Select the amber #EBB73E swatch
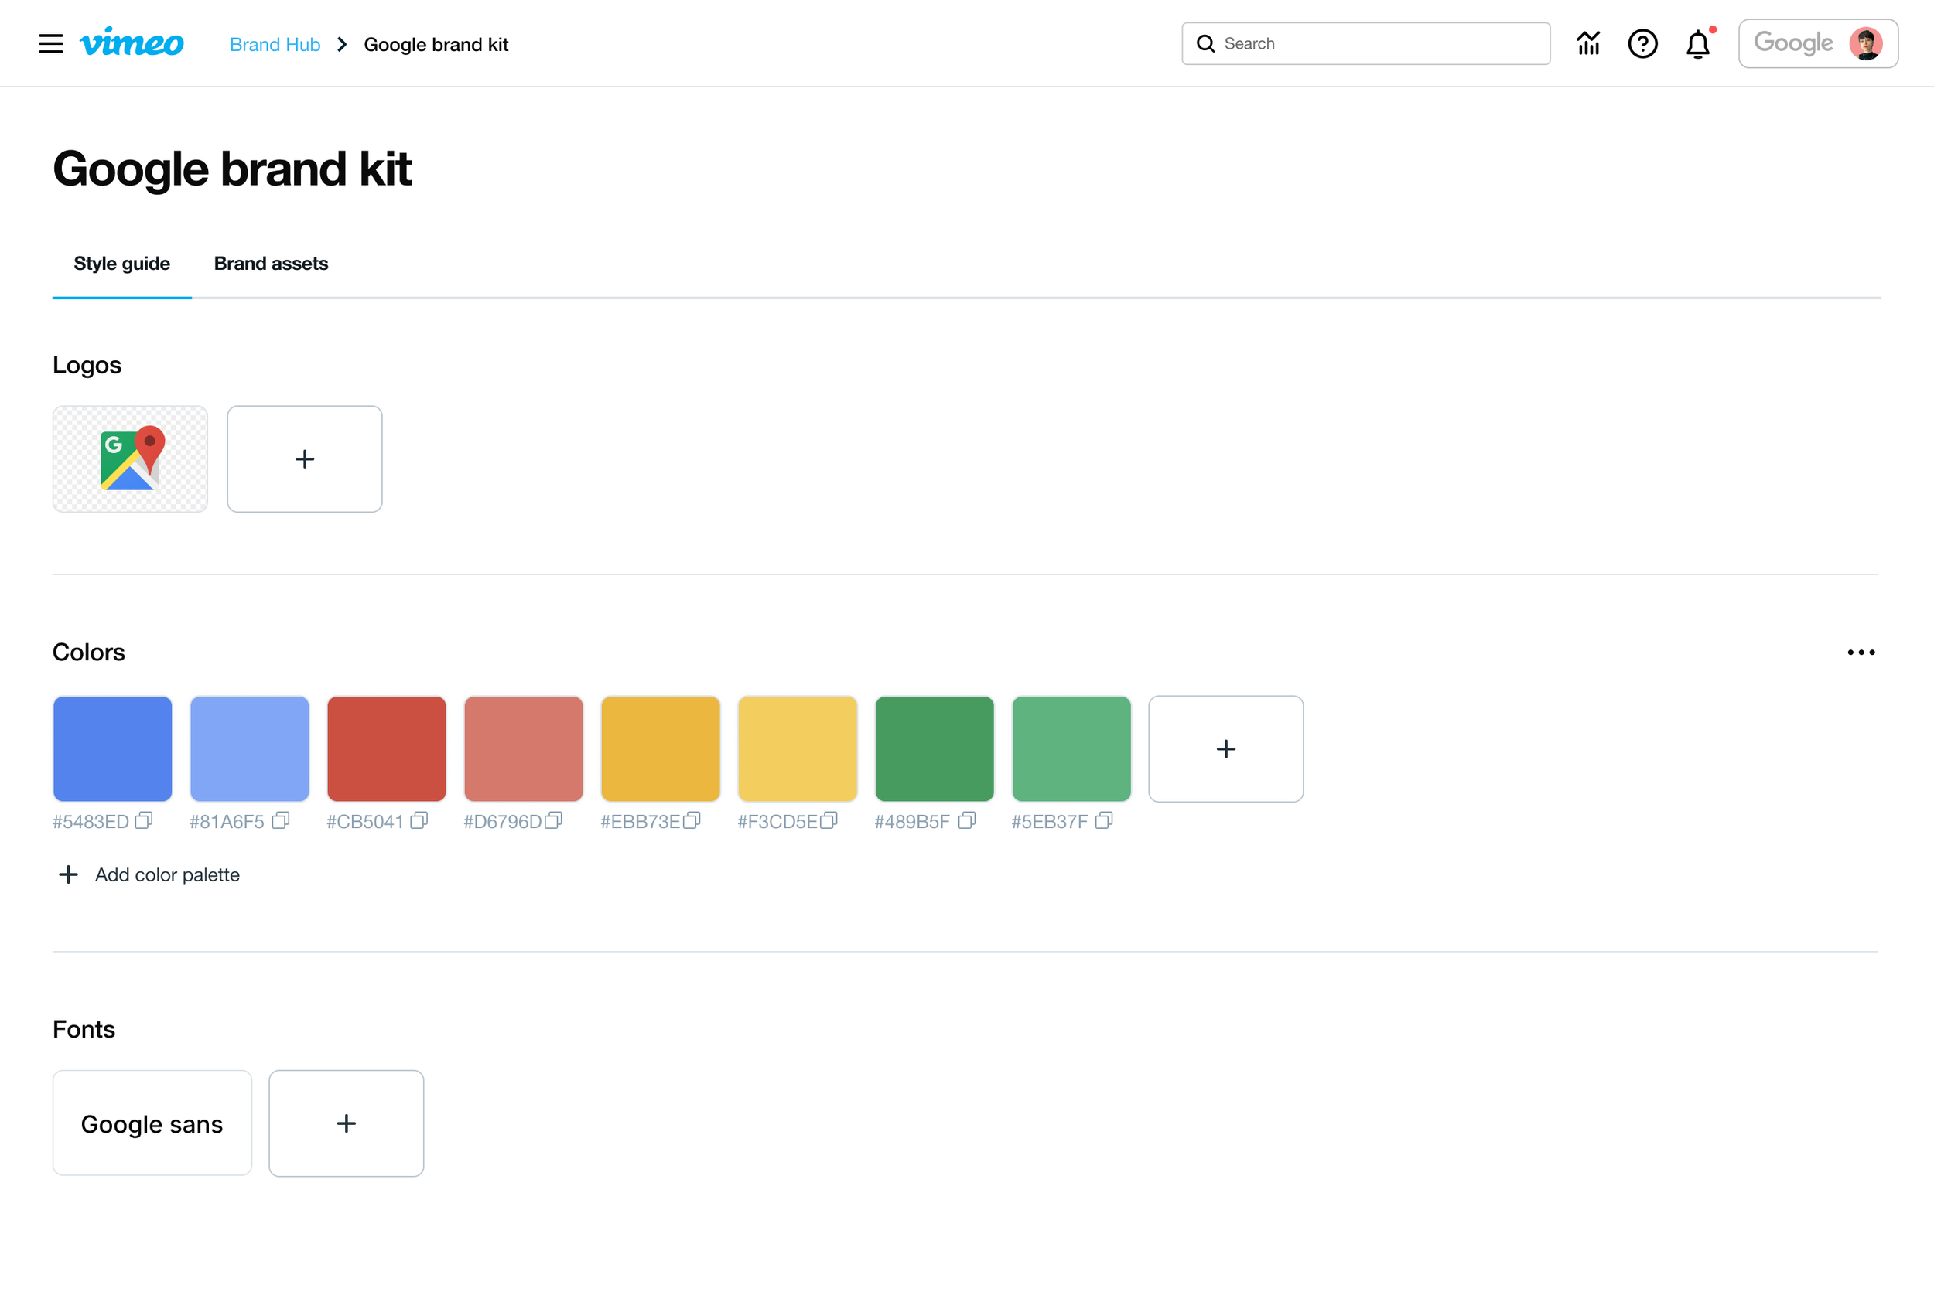Screen dimensions: 1934x1302 tap(661, 749)
